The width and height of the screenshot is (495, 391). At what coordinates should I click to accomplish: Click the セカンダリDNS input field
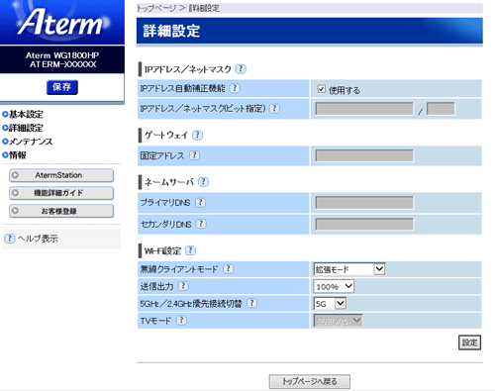click(x=364, y=225)
